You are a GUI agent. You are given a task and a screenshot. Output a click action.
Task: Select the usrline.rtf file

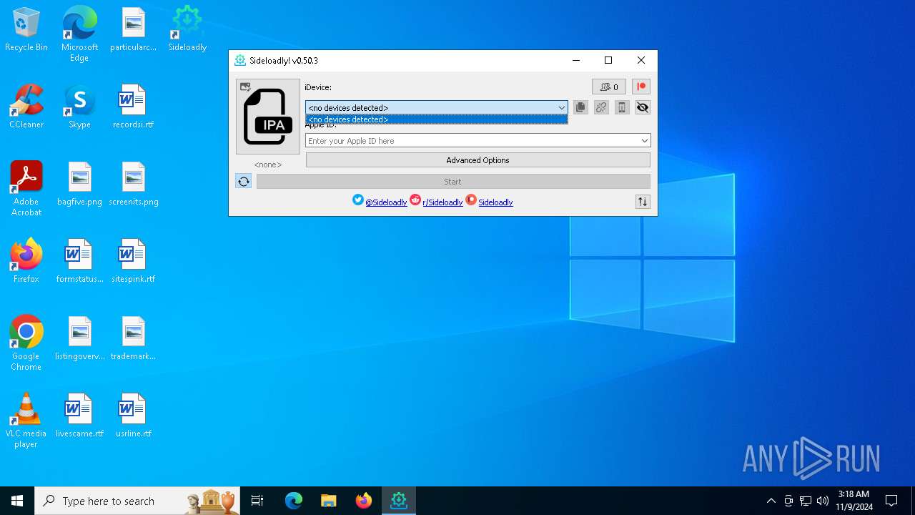[x=133, y=416]
